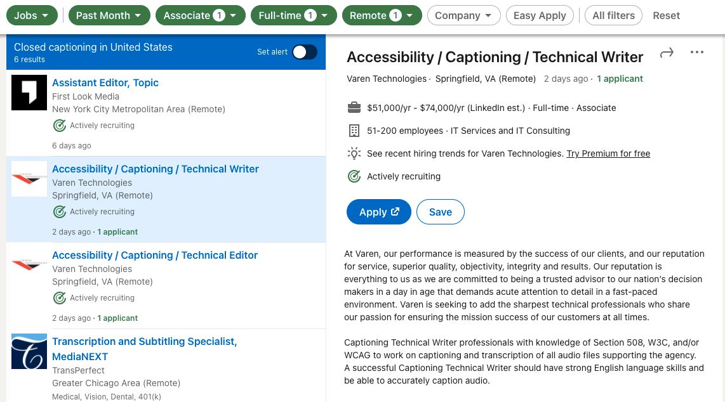The width and height of the screenshot is (725, 402).
Task: Toggle the Easy Apply filter
Action: 540,15
